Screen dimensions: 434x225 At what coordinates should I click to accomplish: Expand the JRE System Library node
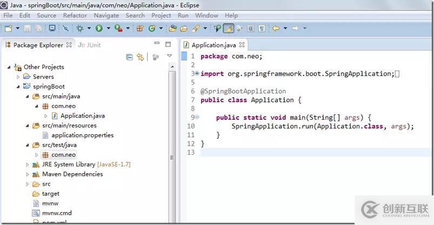point(27,165)
